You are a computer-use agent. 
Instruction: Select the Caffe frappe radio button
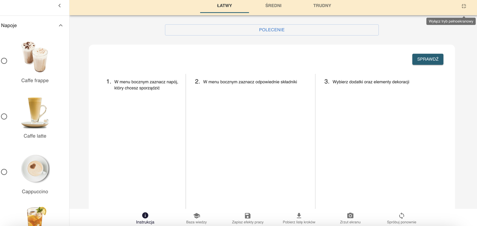pyautogui.click(x=4, y=61)
